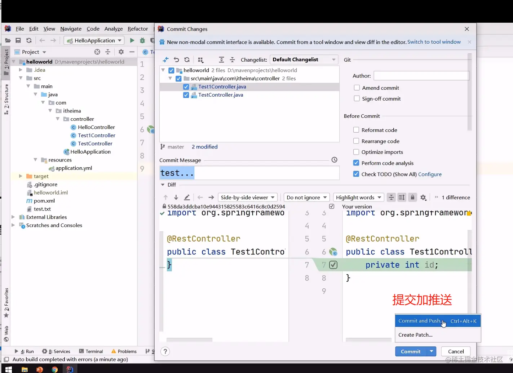Click the Commit button

tap(411, 351)
